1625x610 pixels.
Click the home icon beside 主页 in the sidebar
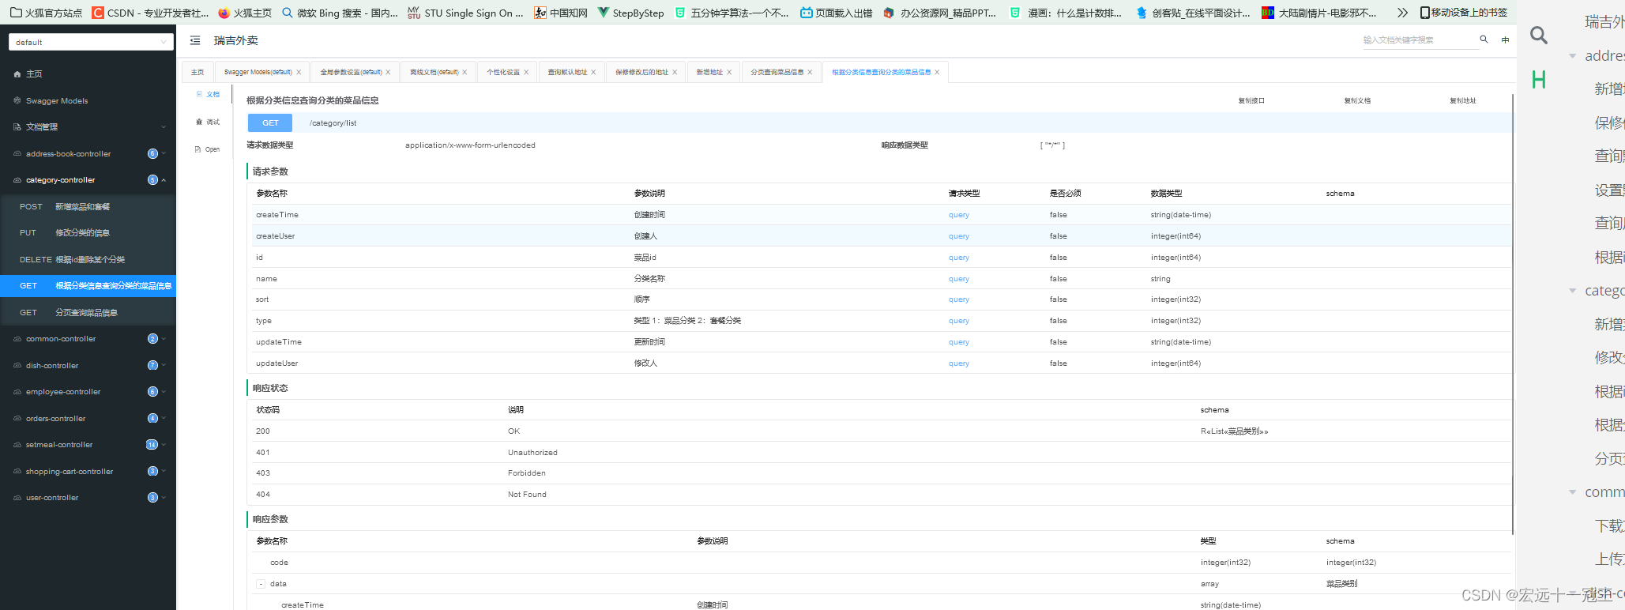tap(17, 74)
